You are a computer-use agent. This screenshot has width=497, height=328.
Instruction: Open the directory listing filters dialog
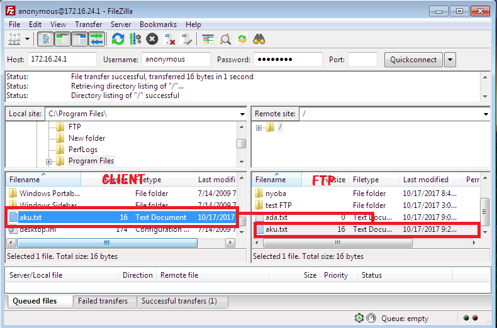pos(208,39)
